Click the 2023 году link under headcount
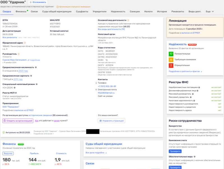Screen dimensions: 224x169 [23, 71]
